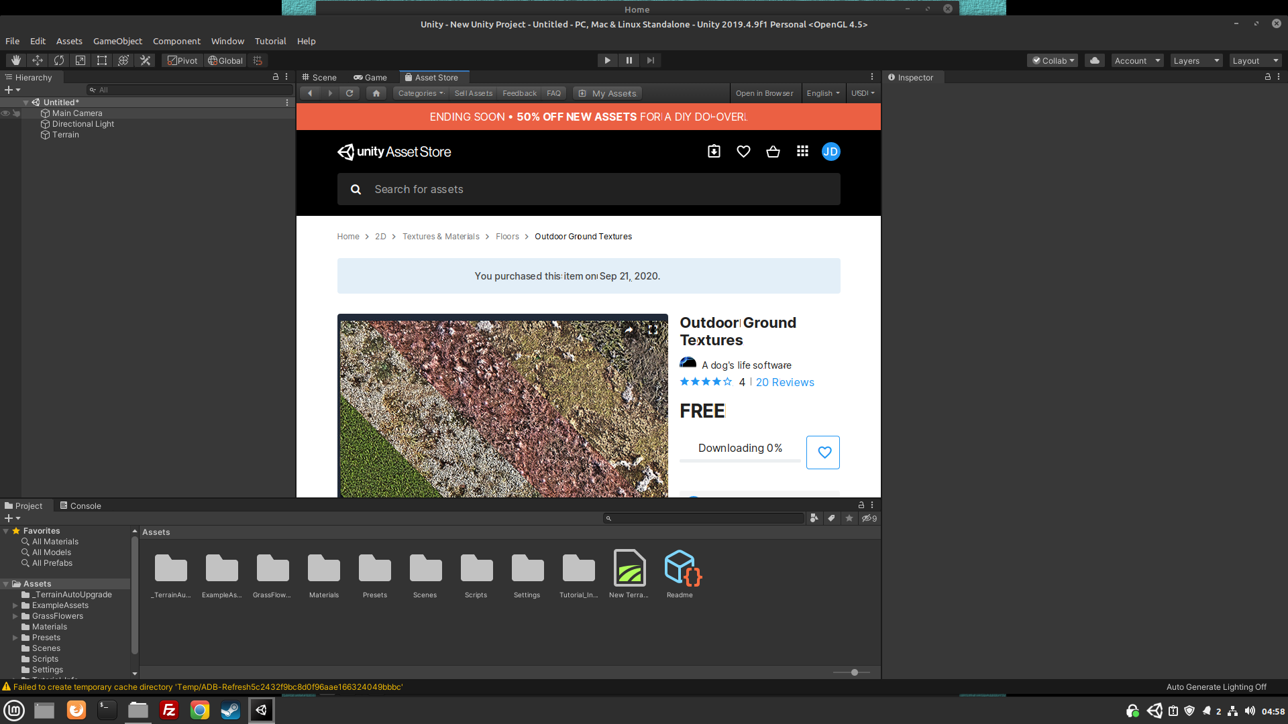This screenshot has height=724, width=1288.
Task: Open A dog's life software publisher
Action: 747,365
